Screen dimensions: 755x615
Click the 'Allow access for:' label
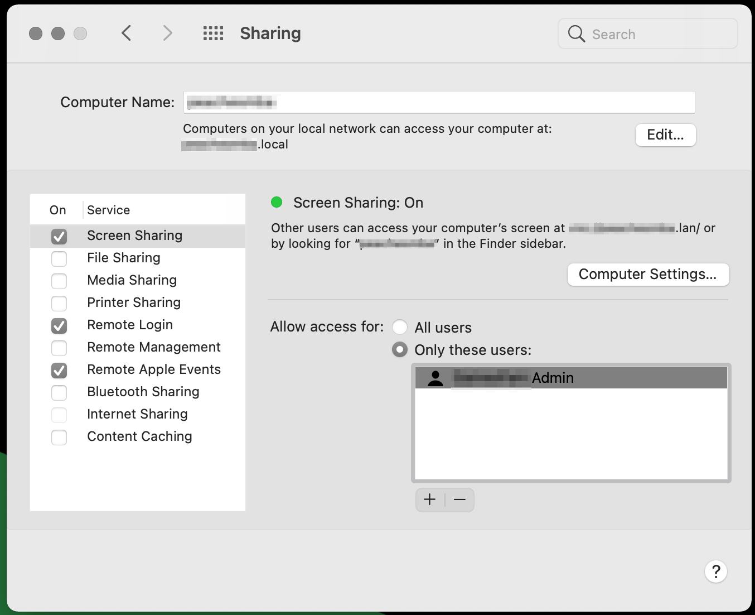[x=327, y=326]
